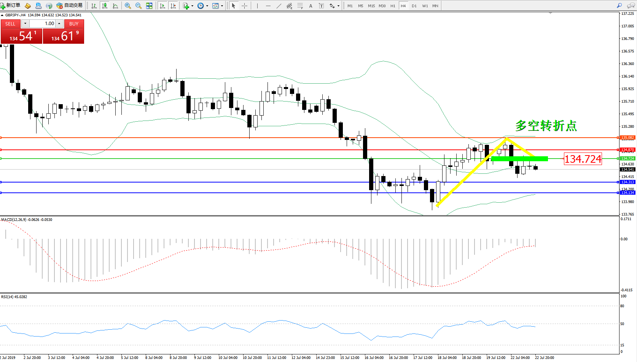Open the periodicity clock dropdown arrow
The image size is (637, 362).
(x=207, y=6)
